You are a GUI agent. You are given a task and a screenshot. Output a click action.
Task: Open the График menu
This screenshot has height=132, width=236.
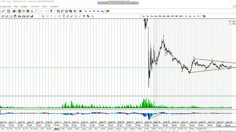point(24,7)
